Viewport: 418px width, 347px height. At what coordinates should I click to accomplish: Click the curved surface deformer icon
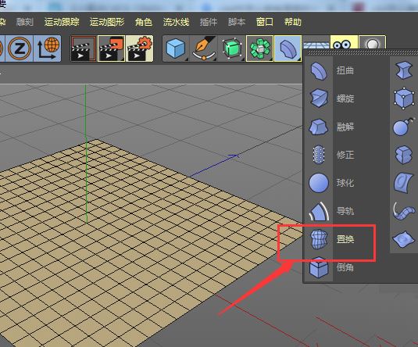(x=404, y=183)
